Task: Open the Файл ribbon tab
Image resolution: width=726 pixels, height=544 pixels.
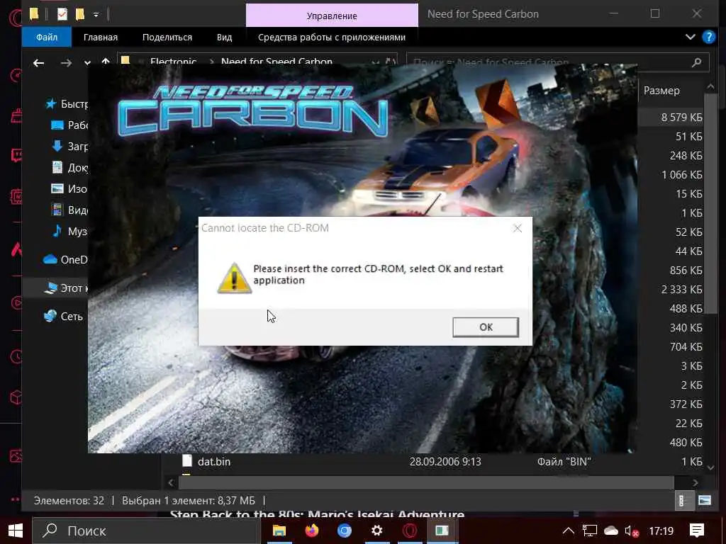Action: point(47,37)
